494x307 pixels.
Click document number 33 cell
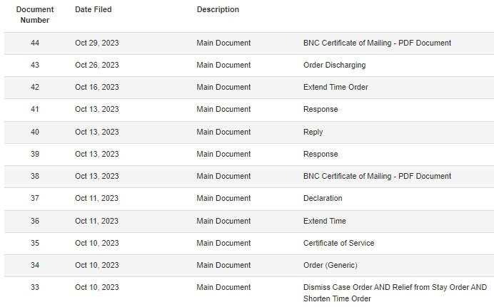pyautogui.click(x=35, y=287)
